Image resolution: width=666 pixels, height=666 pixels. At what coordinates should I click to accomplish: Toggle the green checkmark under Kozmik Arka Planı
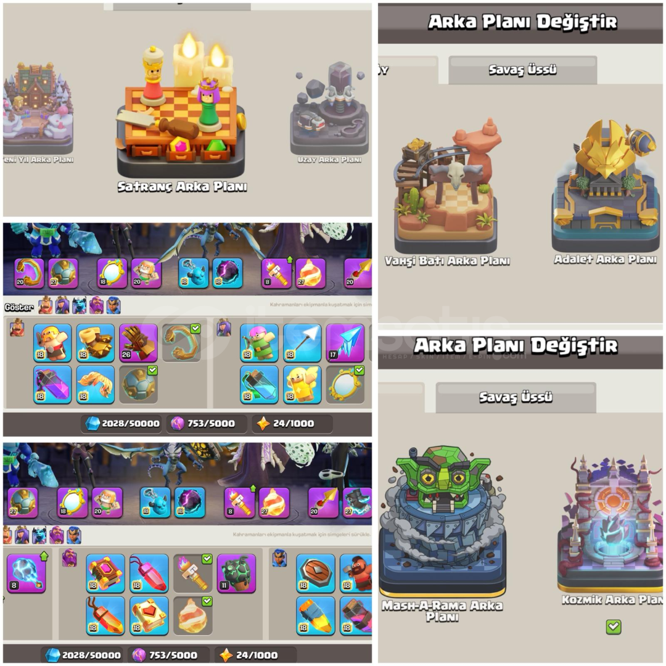(614, 627)
